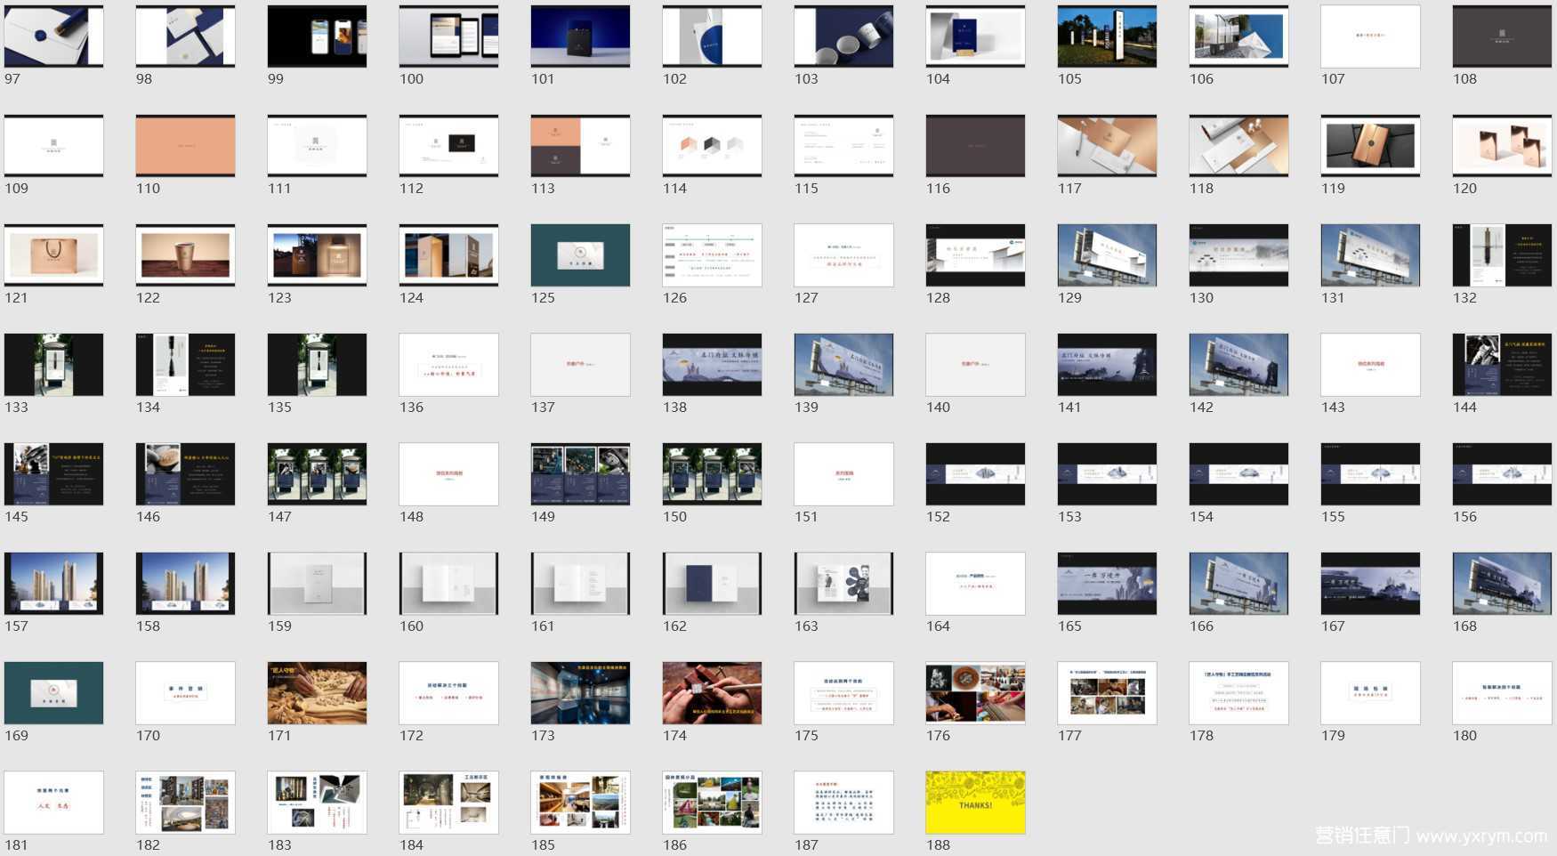
Task: Select slide 125 teal business card slide
Action: (x=580, y=255)
